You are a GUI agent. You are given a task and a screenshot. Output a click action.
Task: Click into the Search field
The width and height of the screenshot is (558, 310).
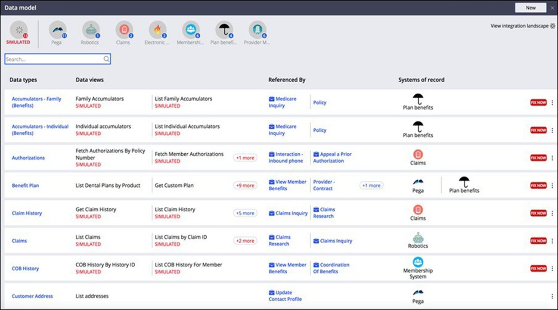pyautogui.click(x=54, y=59)
